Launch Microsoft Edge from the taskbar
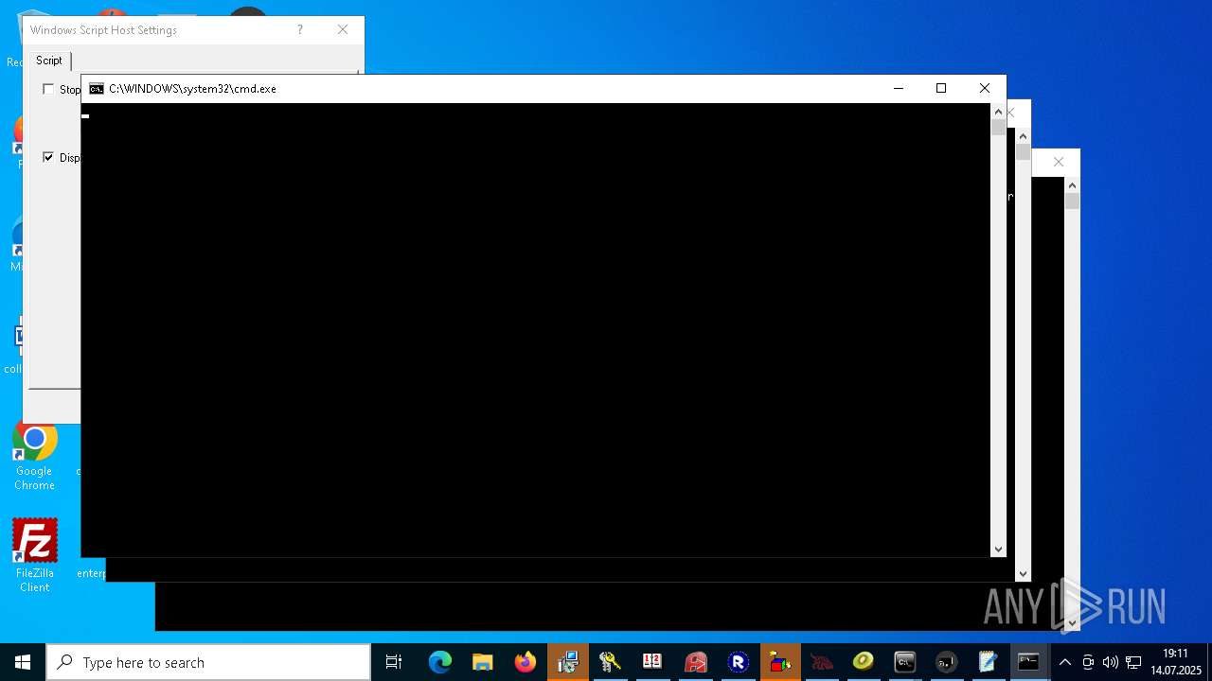1212x681 pixels. tap(440, 662)
